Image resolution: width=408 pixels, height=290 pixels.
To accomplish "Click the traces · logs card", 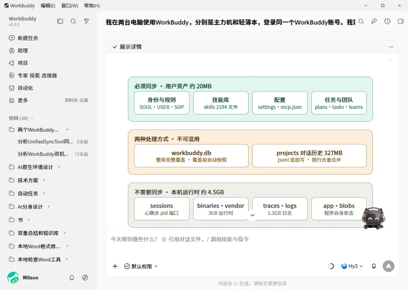I will click(280, 209).
